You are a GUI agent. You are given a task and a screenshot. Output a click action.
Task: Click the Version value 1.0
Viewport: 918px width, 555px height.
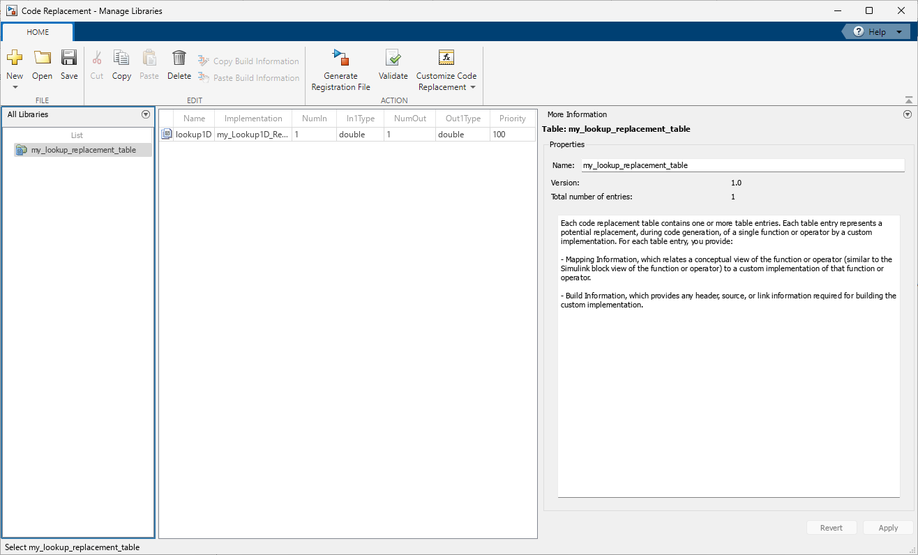pyautogui.click(x=736, y=183)
